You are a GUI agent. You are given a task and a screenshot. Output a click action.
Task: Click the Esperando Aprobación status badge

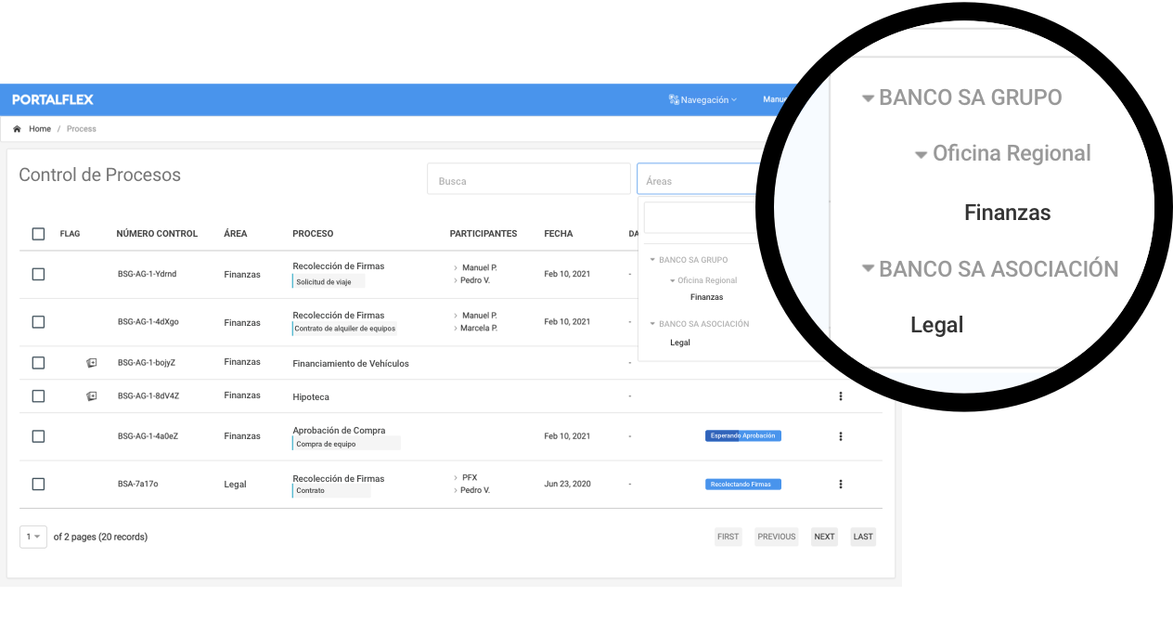[743, 435]
